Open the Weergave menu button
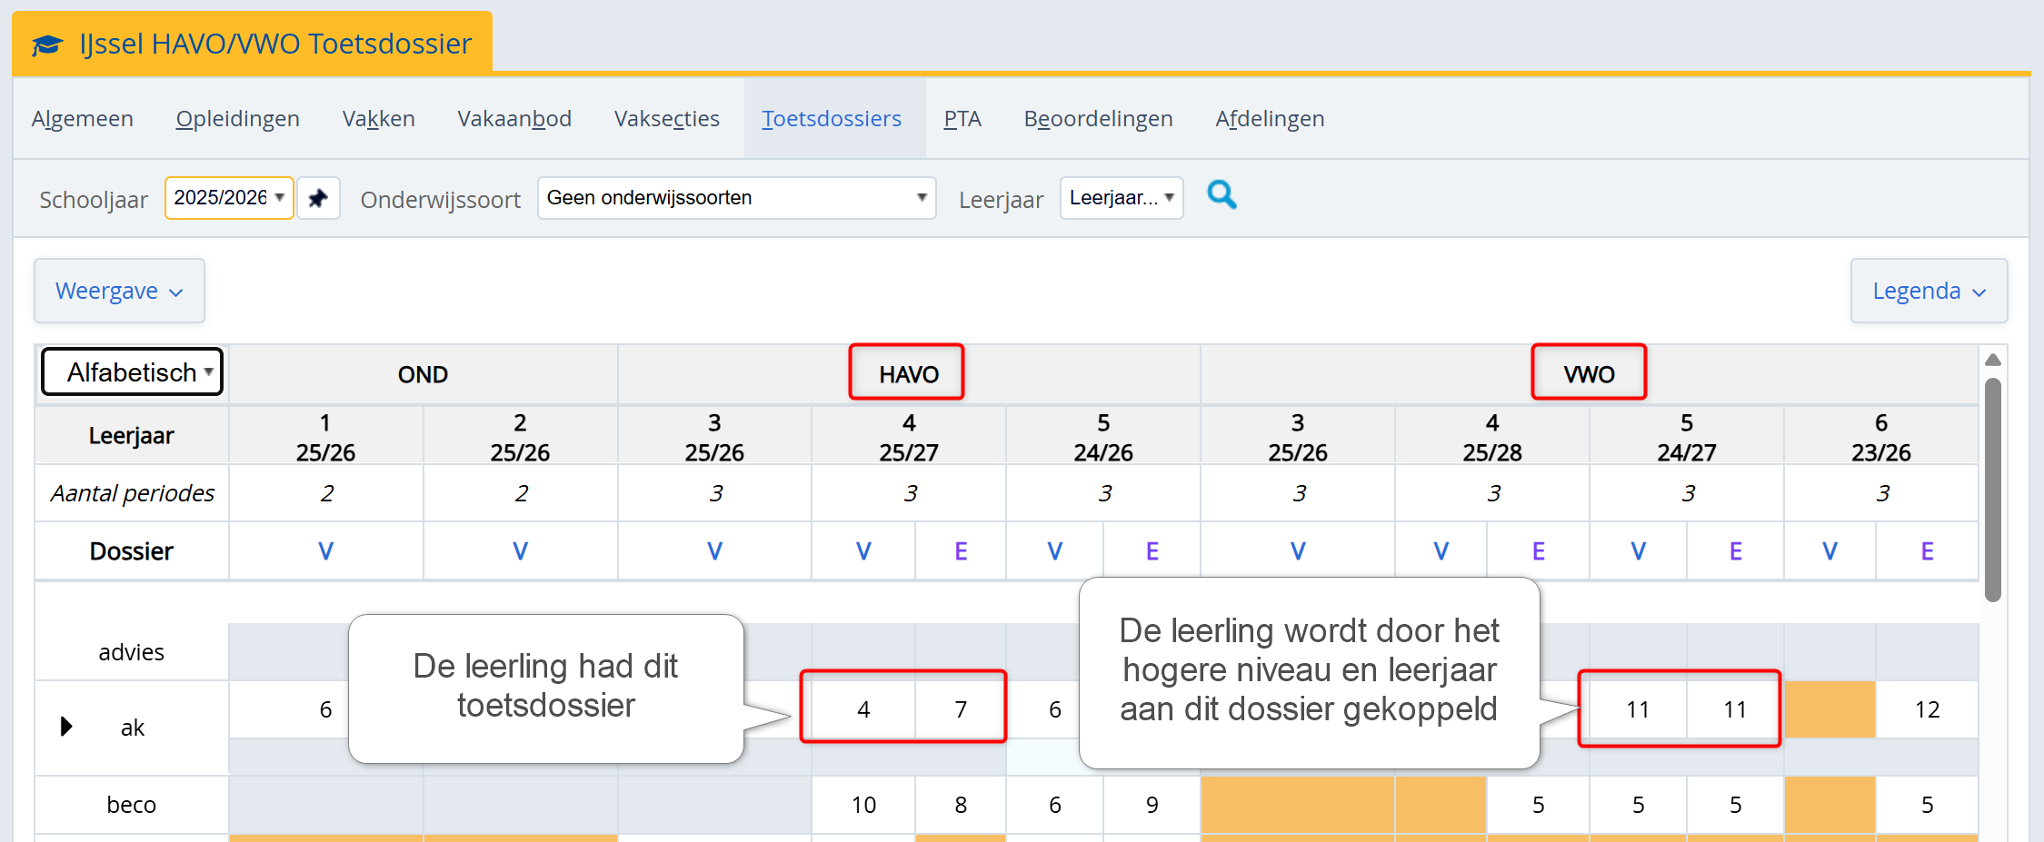 119,291
